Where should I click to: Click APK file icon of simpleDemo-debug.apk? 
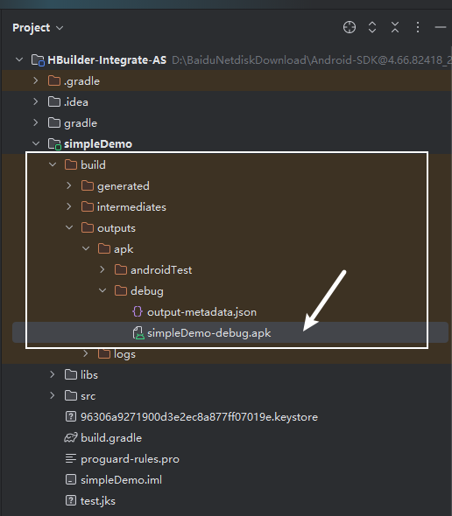click(x=138, y=333)
